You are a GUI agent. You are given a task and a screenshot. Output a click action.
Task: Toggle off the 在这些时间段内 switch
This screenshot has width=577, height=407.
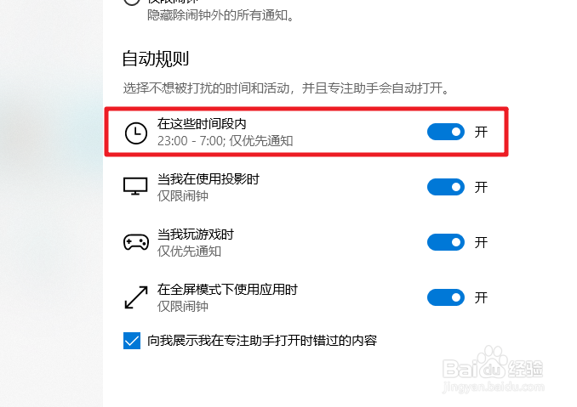446,132
